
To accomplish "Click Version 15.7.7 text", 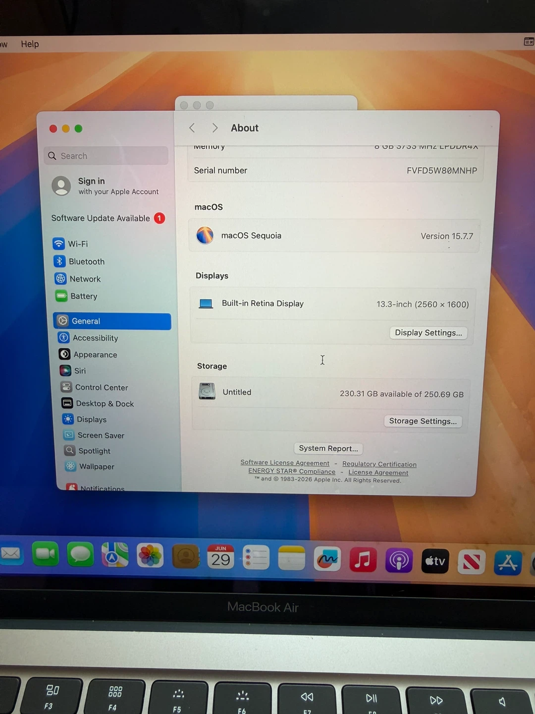I will (x=447, y=236).
